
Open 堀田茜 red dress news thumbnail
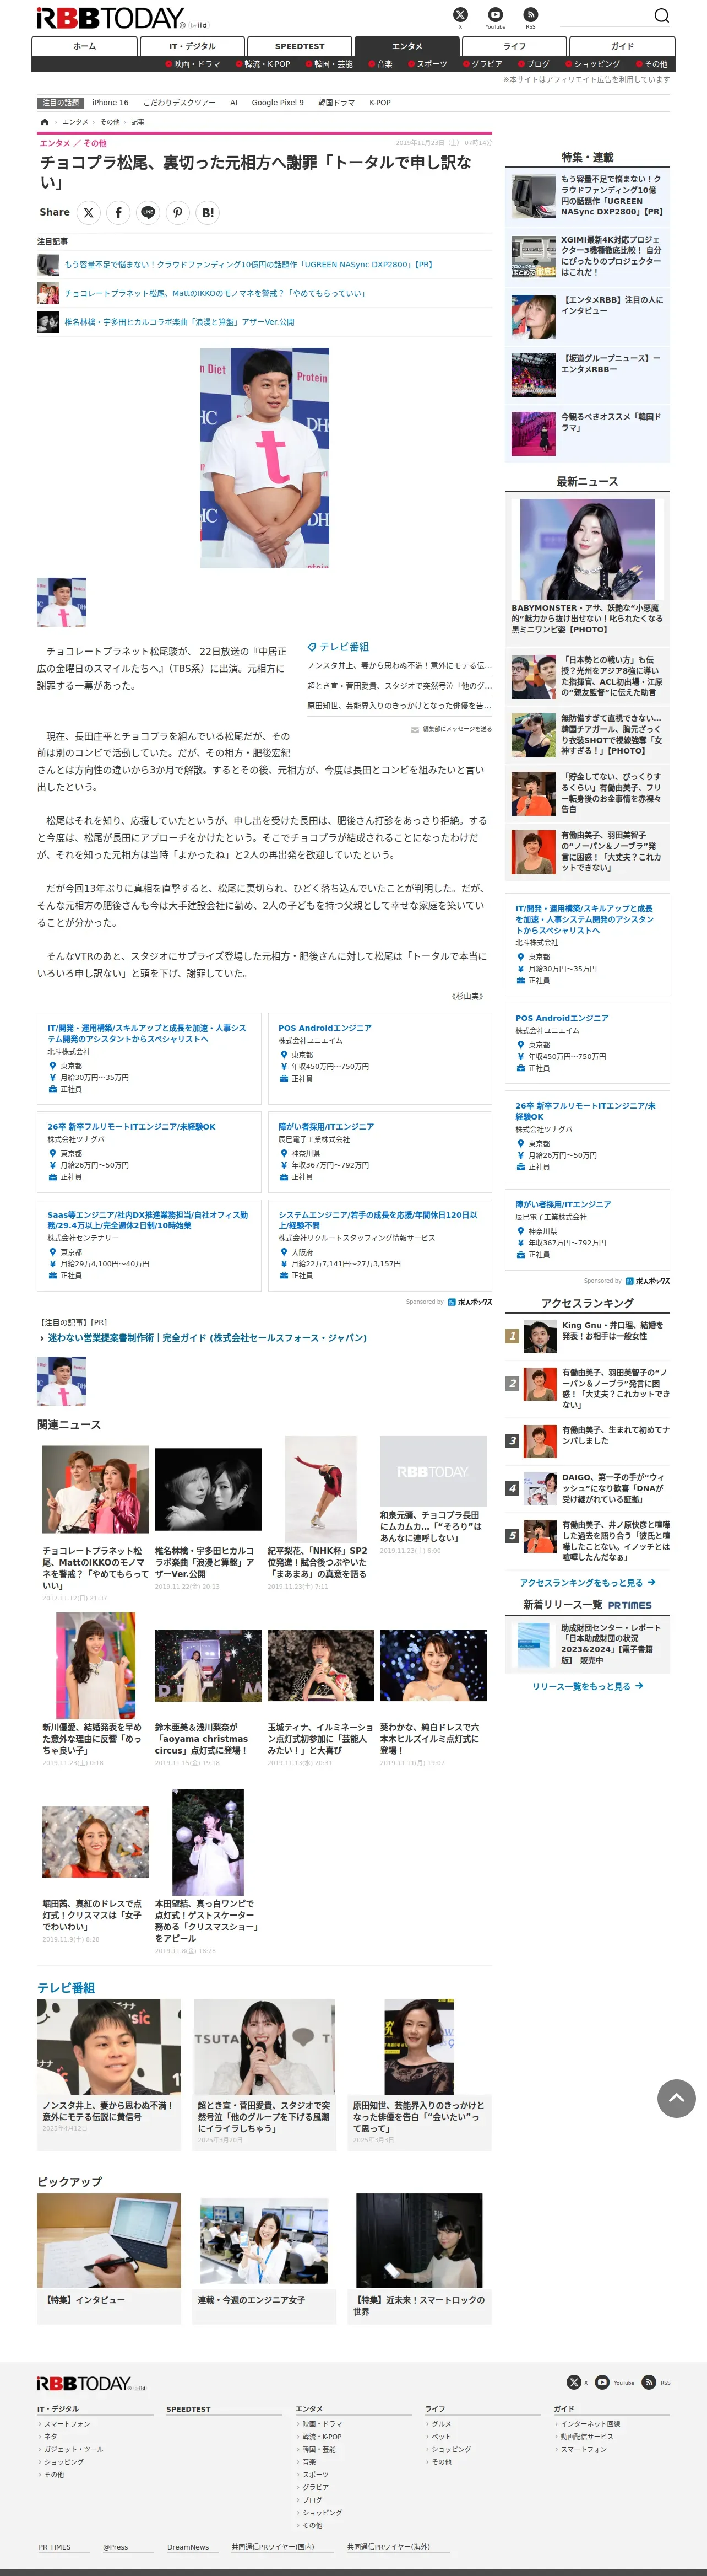(96, 1842)
